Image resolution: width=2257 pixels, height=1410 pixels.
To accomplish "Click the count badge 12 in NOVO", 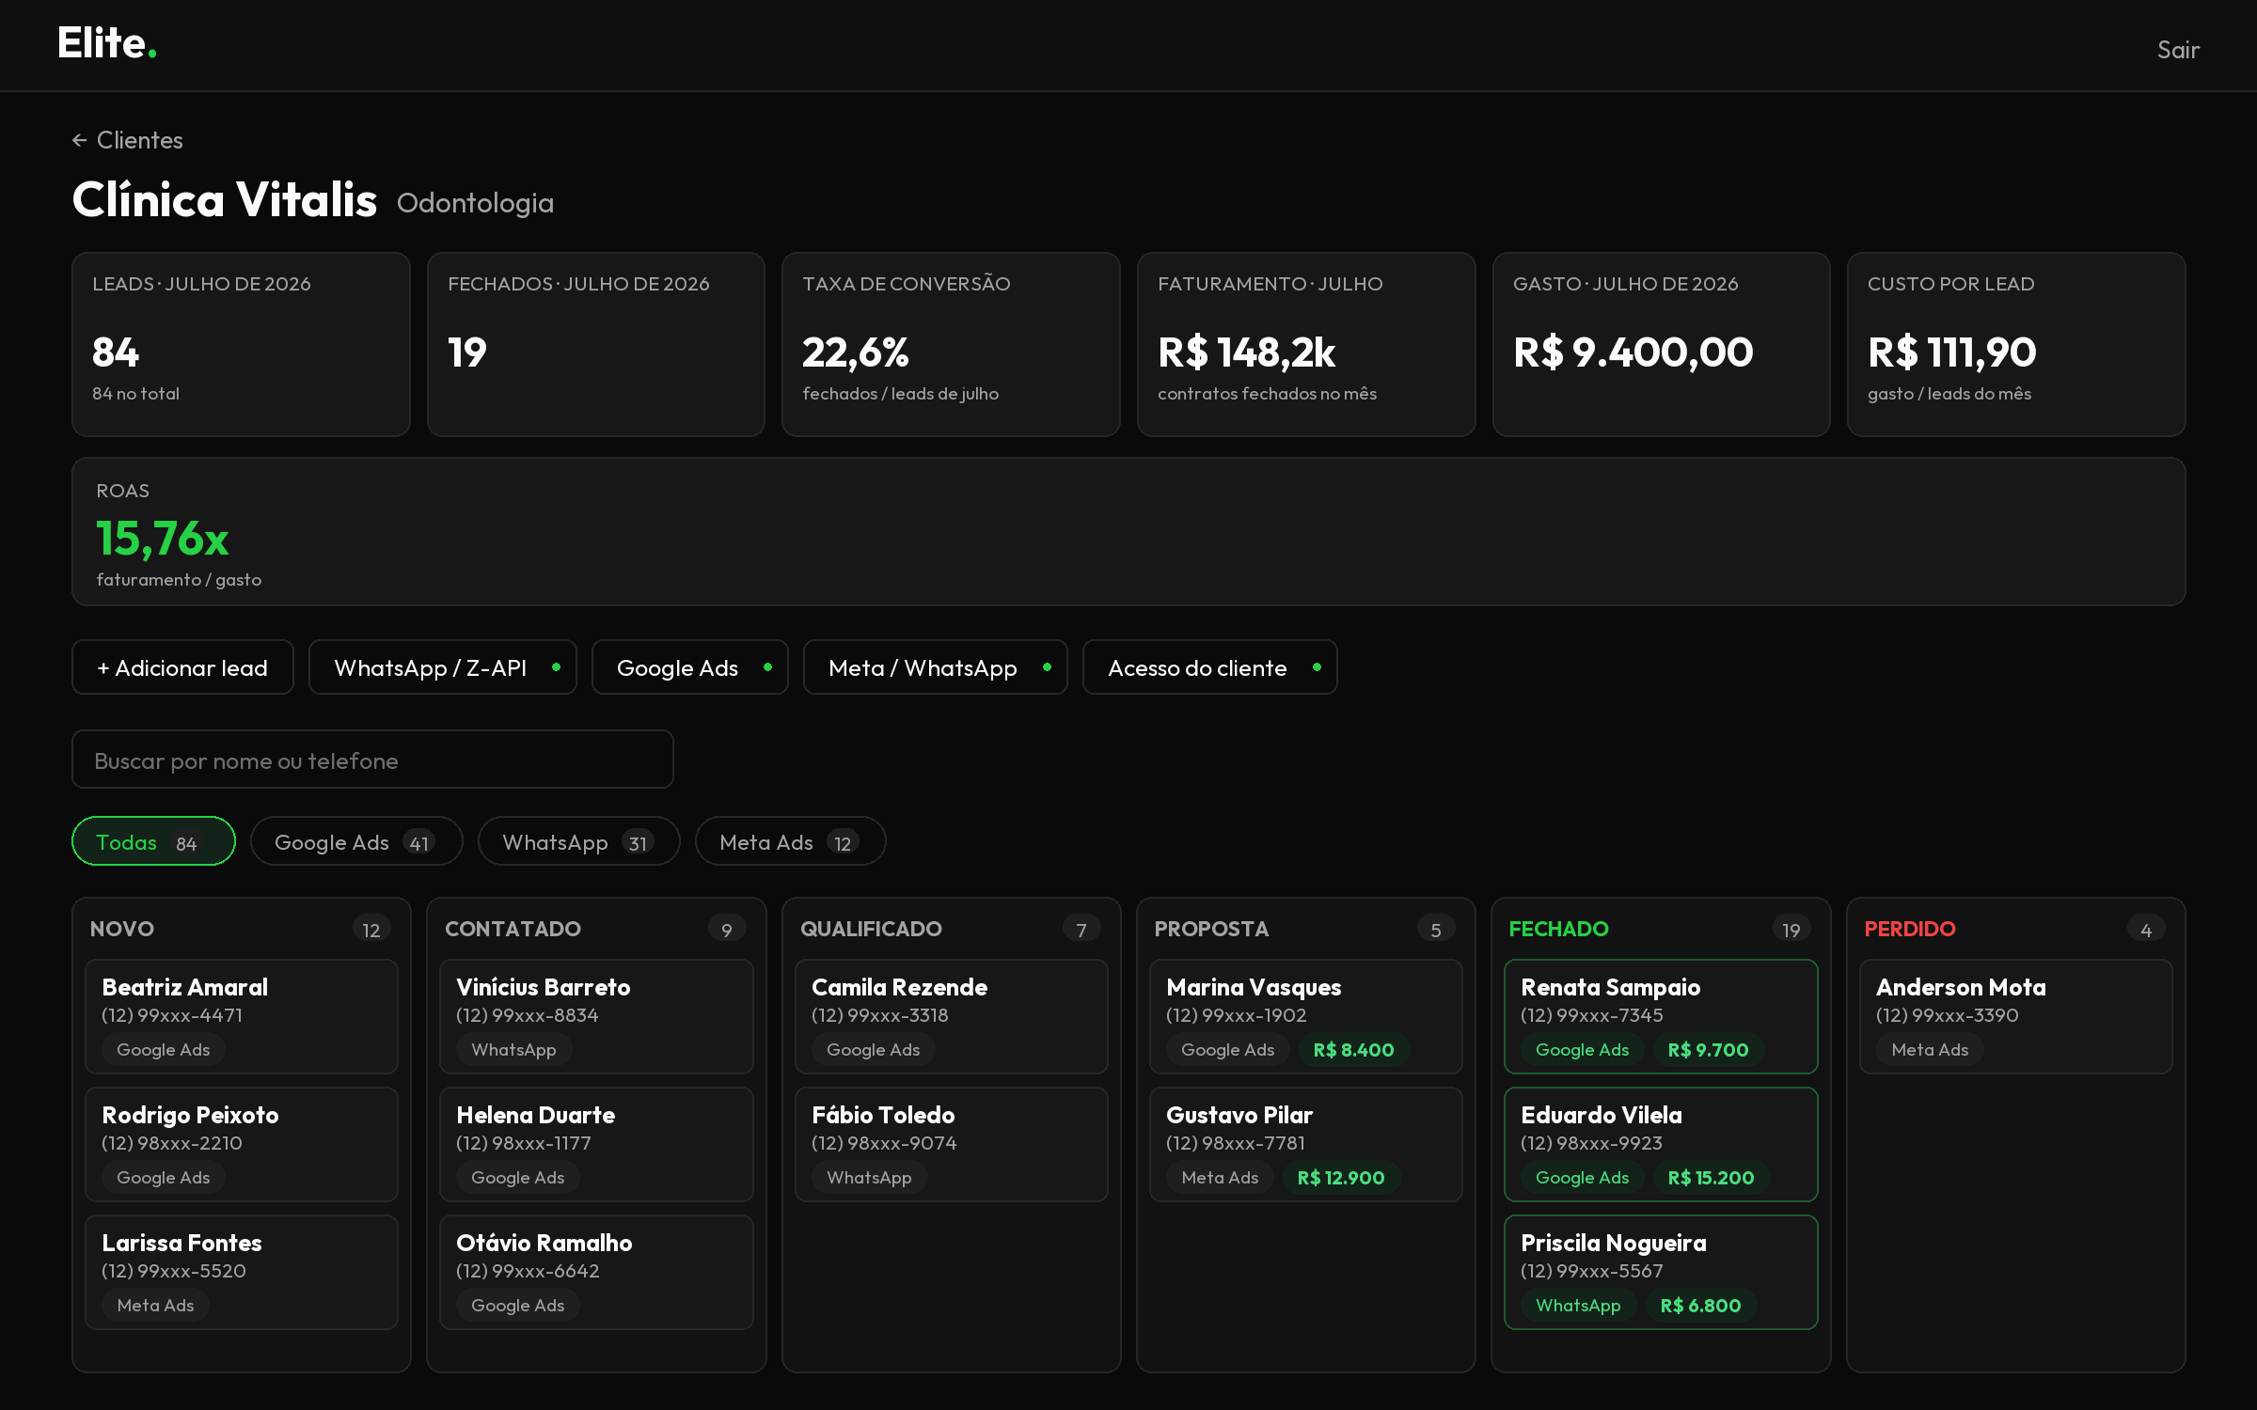I will (371, 930).
